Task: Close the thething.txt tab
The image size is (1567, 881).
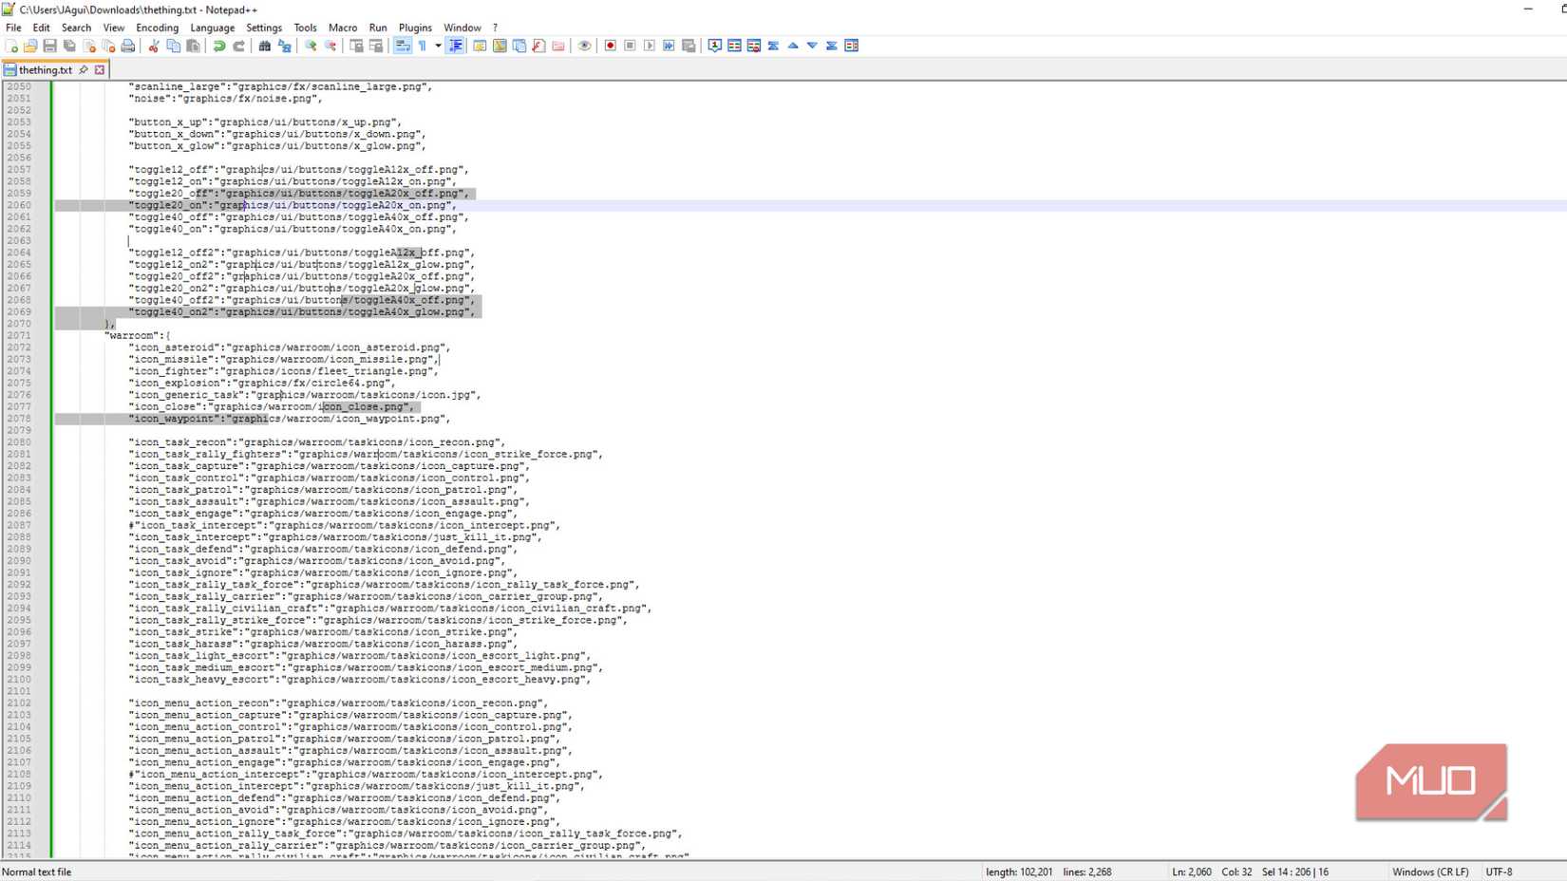Action: click(x=100, y=70)
